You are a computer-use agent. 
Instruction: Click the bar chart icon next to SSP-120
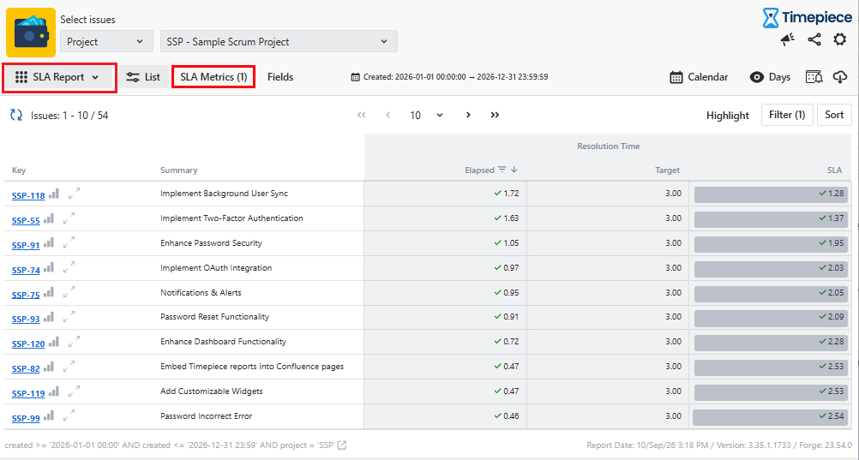click(x=54, y=343)
